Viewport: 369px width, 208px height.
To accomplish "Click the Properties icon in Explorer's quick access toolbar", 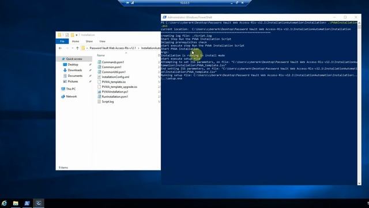I will [67, 35].
